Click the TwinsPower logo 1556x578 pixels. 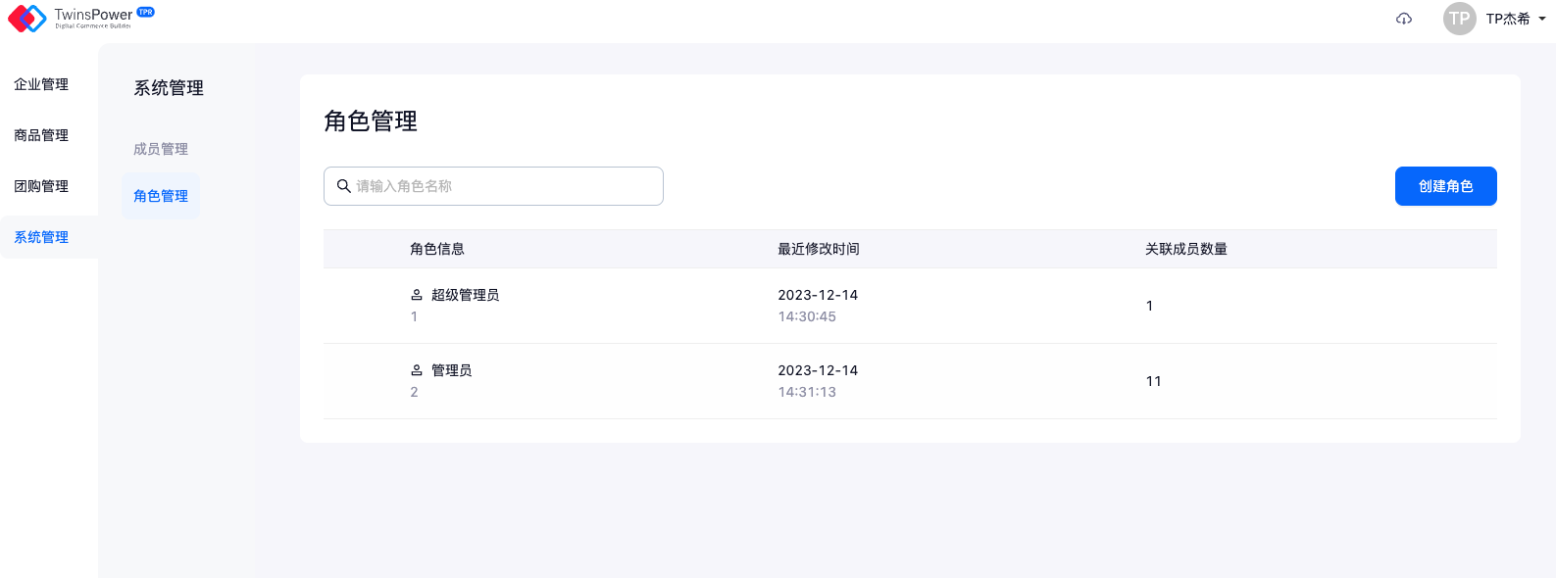[27, 19]
